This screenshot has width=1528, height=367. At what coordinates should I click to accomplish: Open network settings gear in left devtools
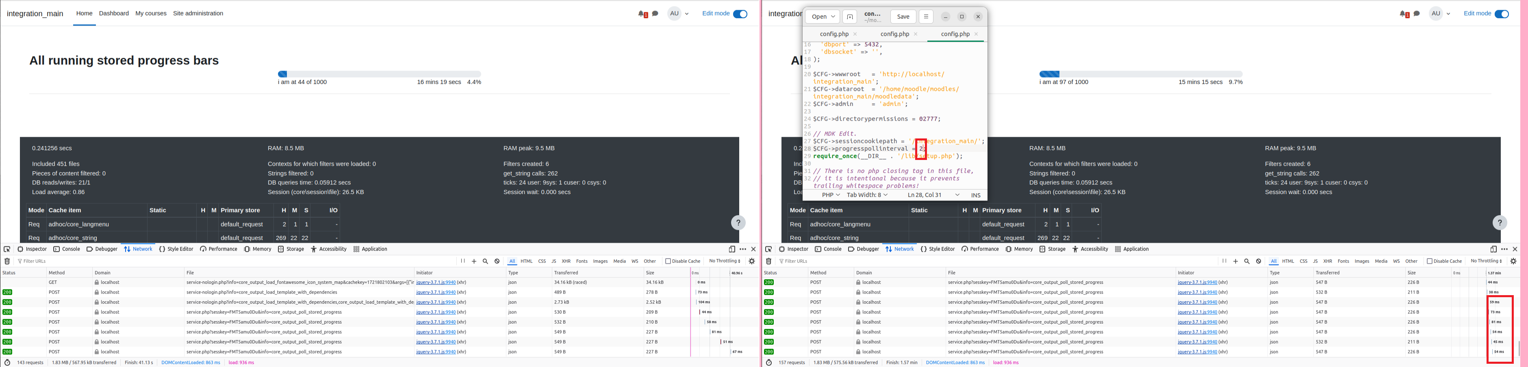[751, 261]
